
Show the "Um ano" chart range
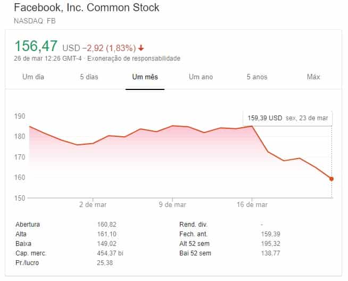pos(201,77)
